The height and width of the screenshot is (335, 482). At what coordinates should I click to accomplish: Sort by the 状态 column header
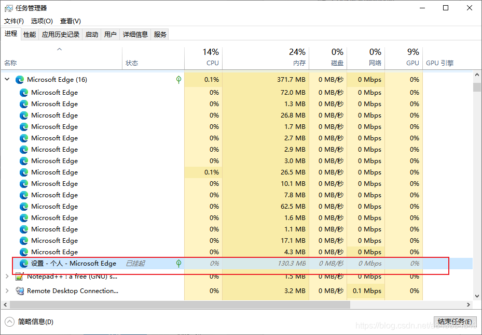pos(154,57)
